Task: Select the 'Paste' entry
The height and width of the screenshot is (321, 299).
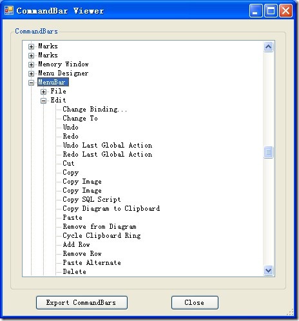Action: click(x=73, y=217)
